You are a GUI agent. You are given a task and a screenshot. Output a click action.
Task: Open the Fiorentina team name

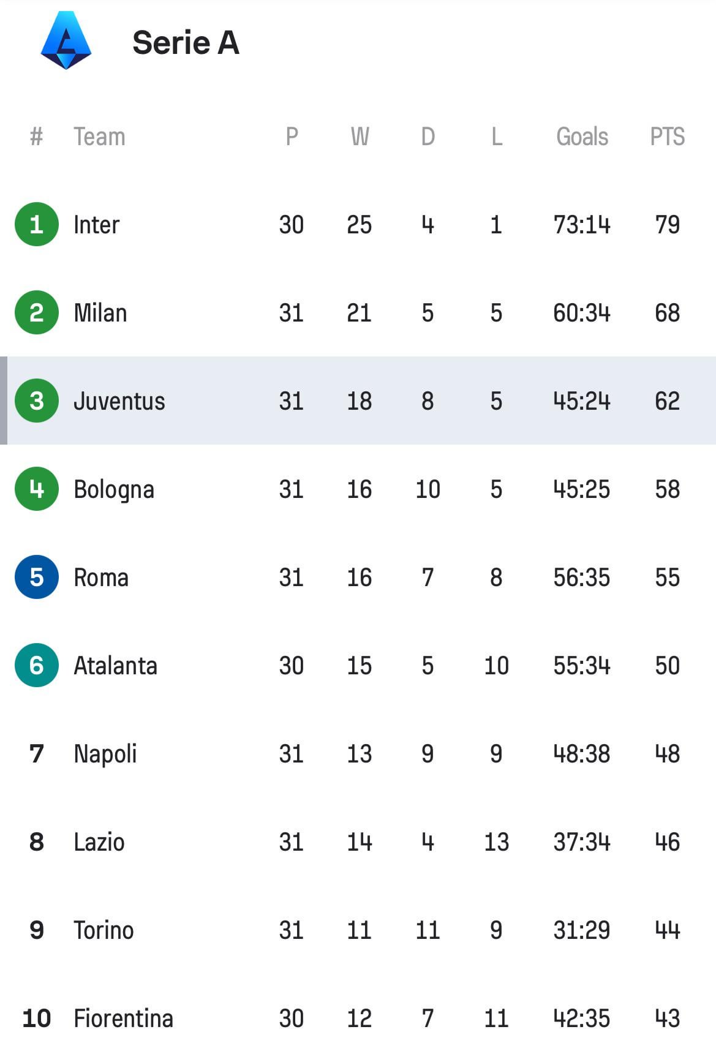123,1018
